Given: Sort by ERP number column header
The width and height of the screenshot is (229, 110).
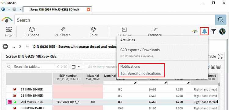Looking at the screenshot, I should 68,77.
